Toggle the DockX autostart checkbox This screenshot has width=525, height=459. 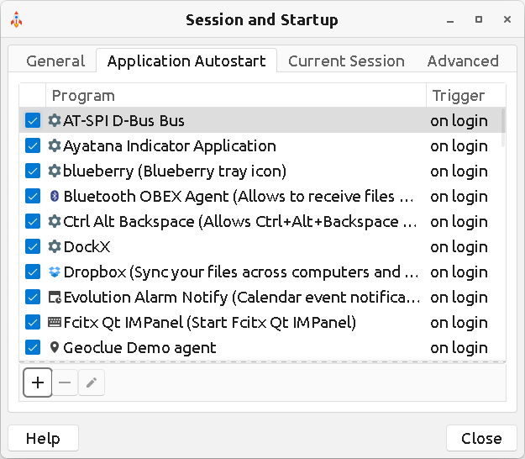(33, 246)
